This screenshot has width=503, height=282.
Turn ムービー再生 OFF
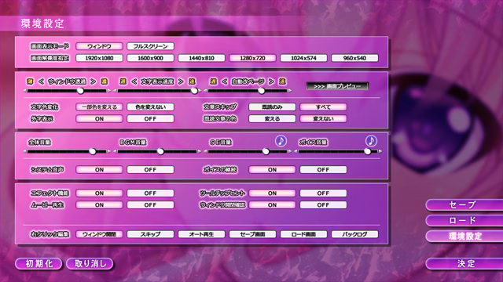tap(150, 205)
